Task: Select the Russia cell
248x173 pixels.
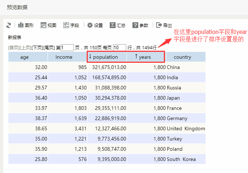Action: pyautogui.click(x=186, y=88)
